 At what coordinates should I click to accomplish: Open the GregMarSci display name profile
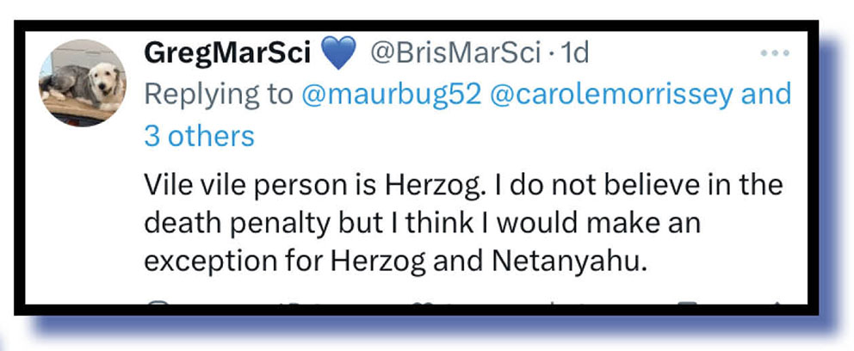click(x=227, y=54)
